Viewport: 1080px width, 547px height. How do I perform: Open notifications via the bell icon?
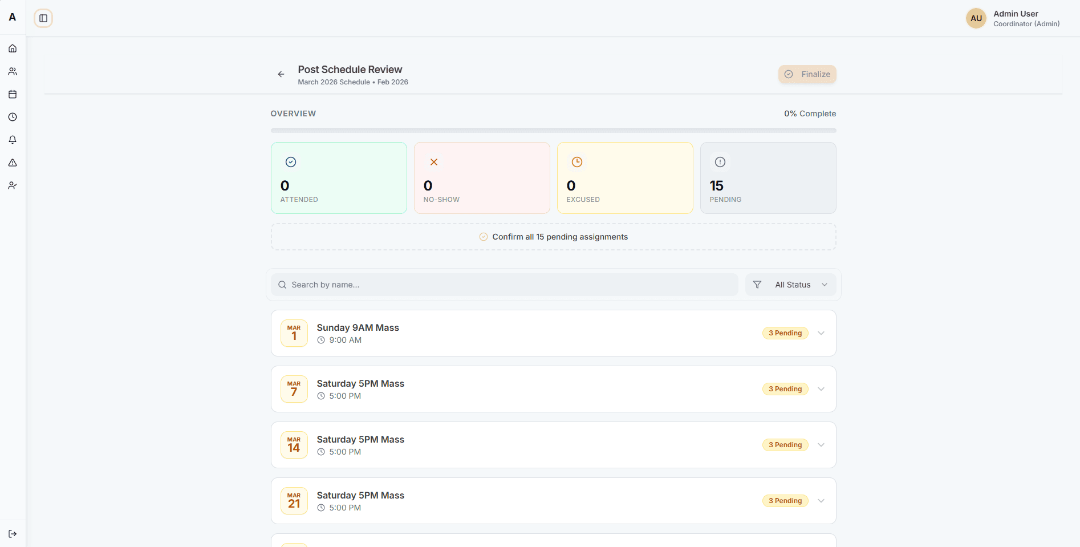[x=12, y=140]
